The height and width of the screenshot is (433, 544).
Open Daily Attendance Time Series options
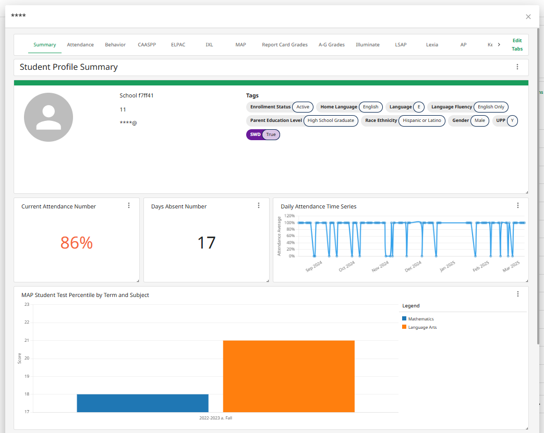[x=518, y=205]
